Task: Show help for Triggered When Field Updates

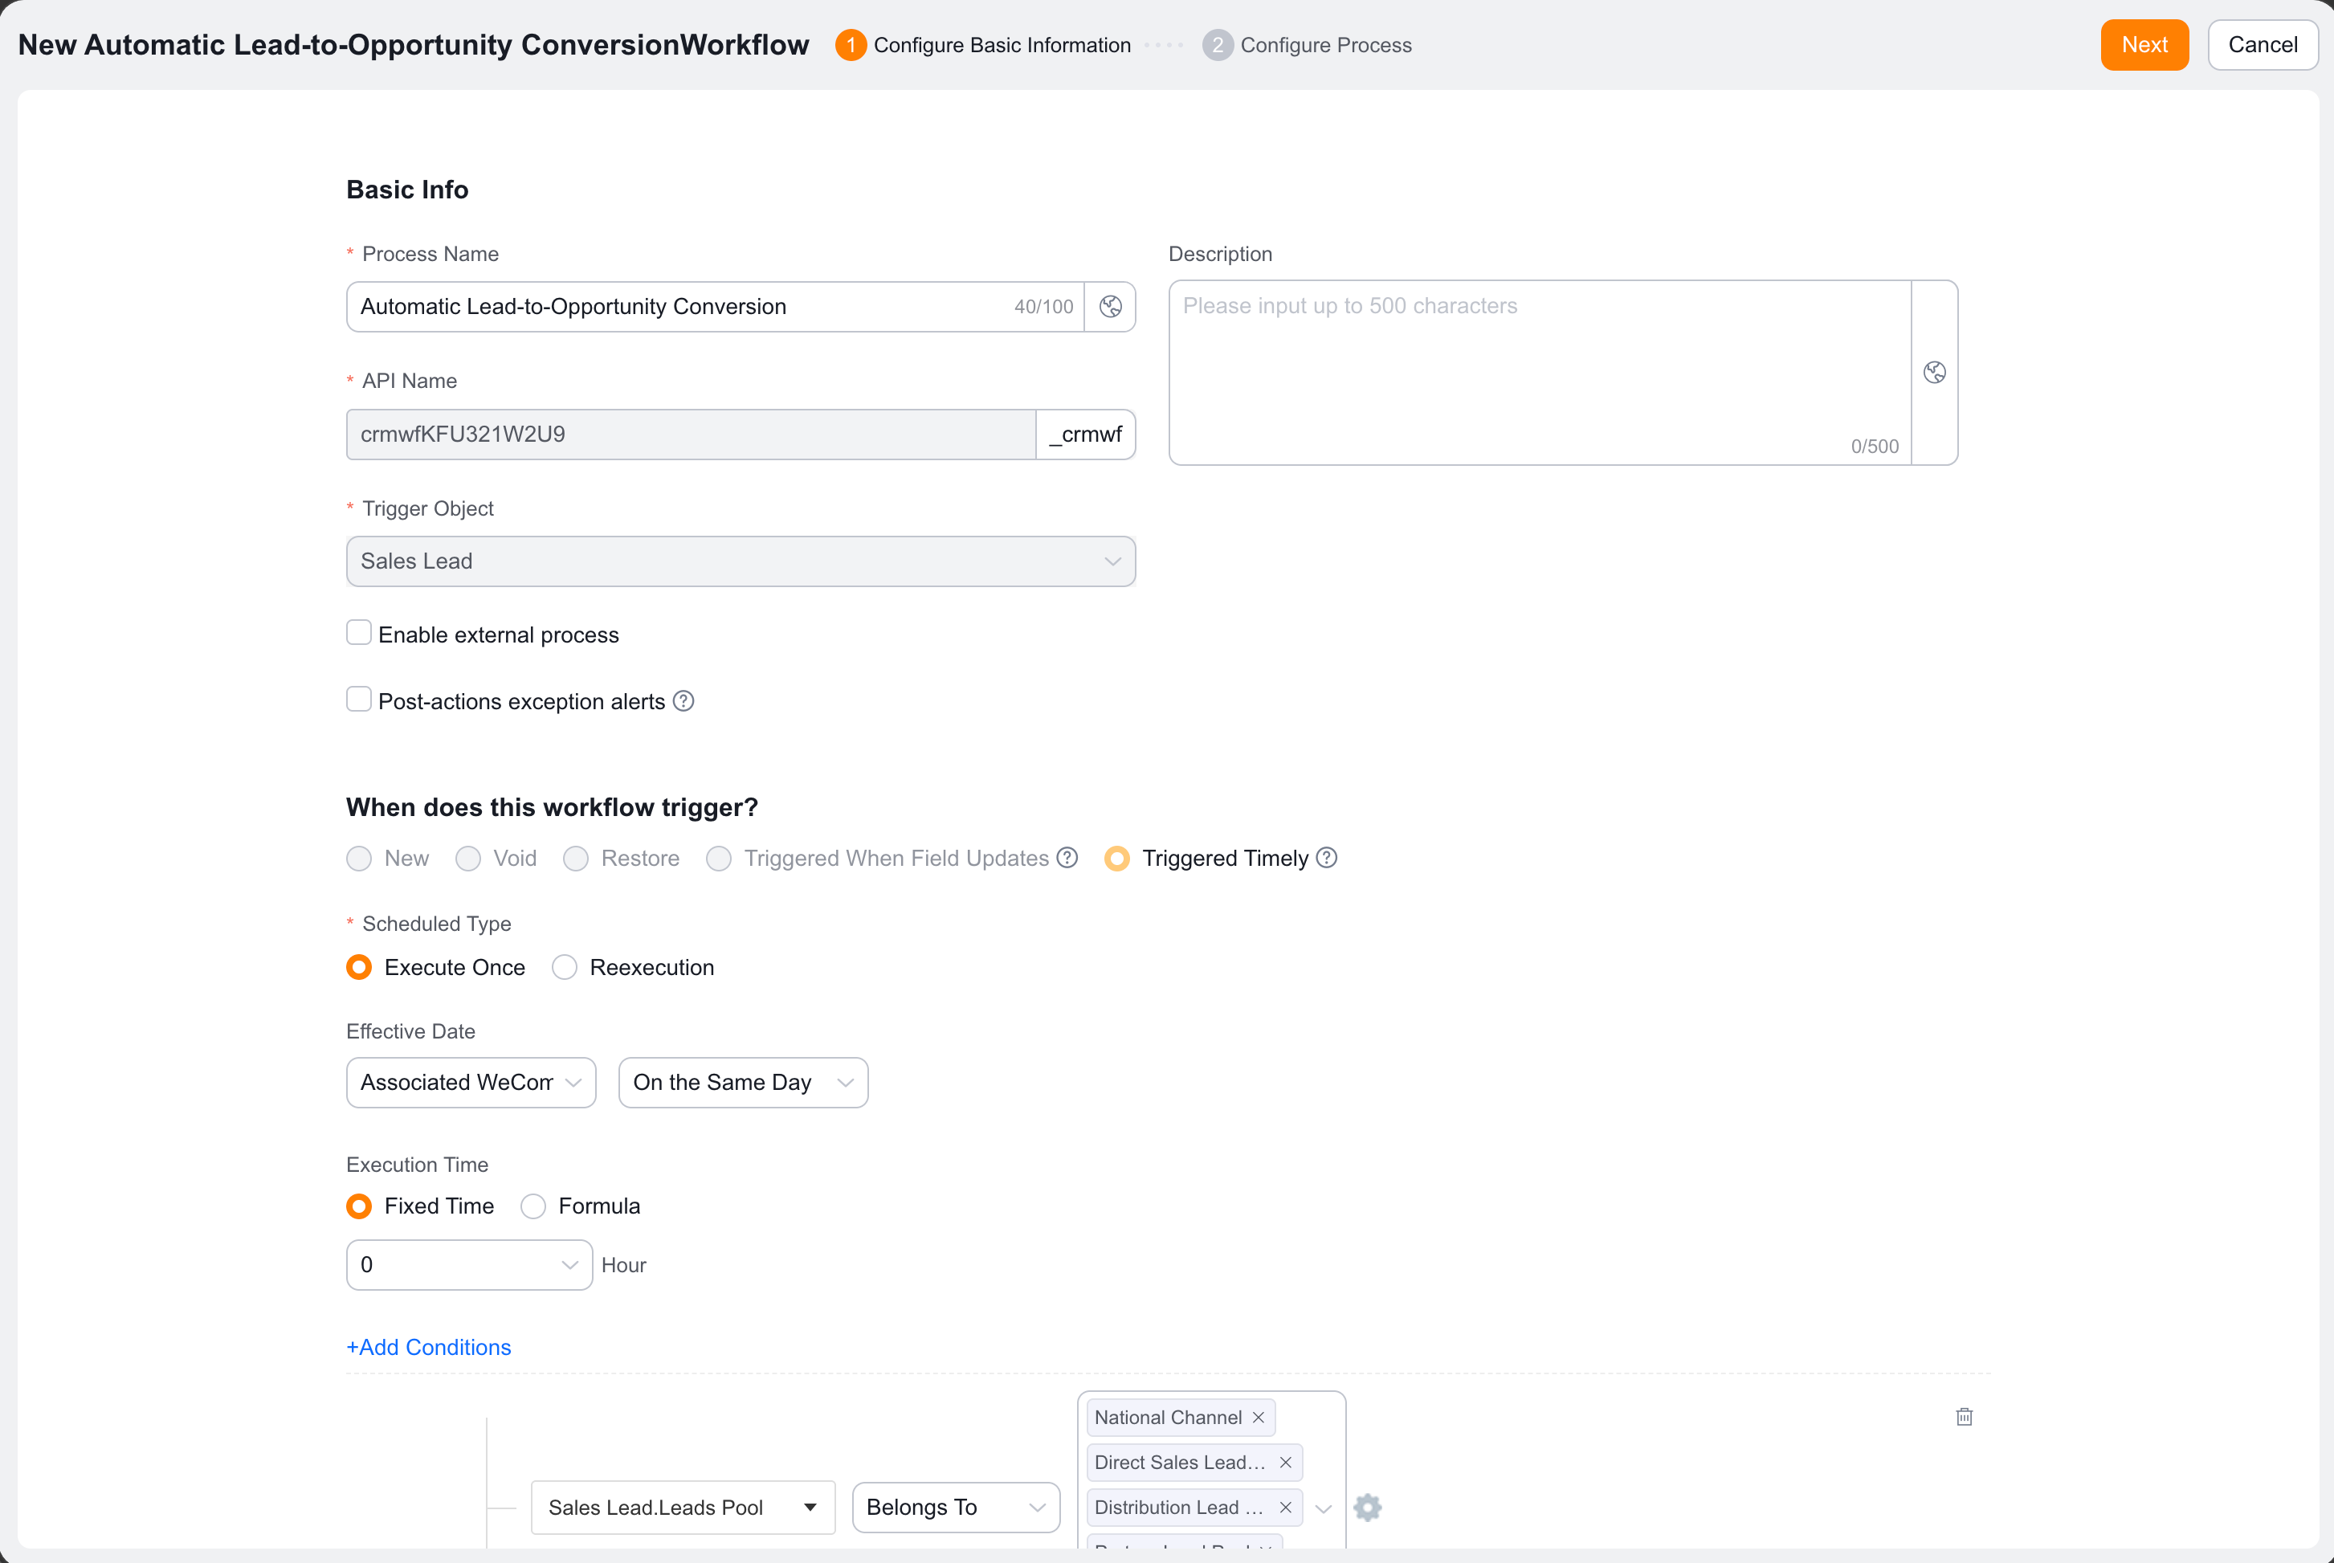Action: click(1067, 857)
